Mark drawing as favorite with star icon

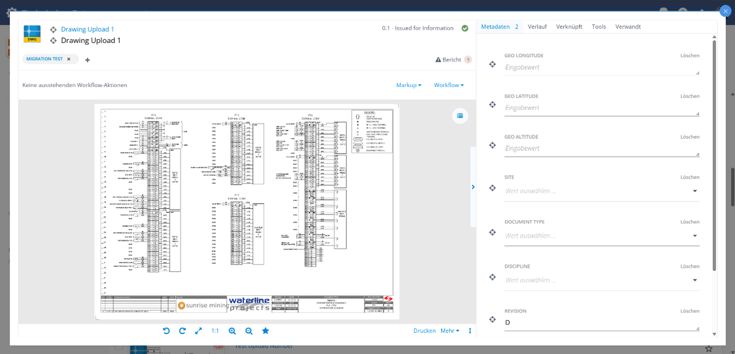pyautogui.click(x=265, y=331)
